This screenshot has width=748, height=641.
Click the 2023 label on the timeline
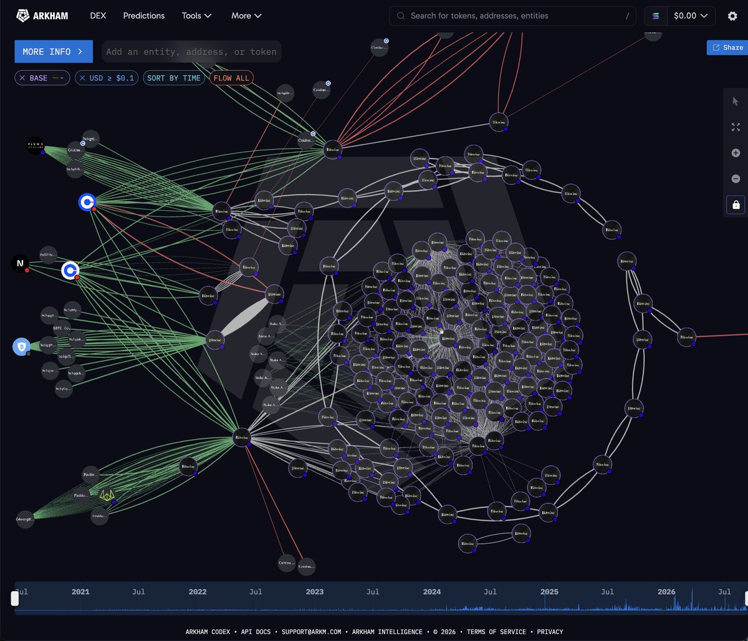[315, 592]
